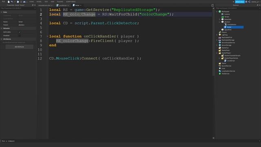Click the SoundService icon in Explorer
The width and height of the screenshot is (261, 147).
220,66
